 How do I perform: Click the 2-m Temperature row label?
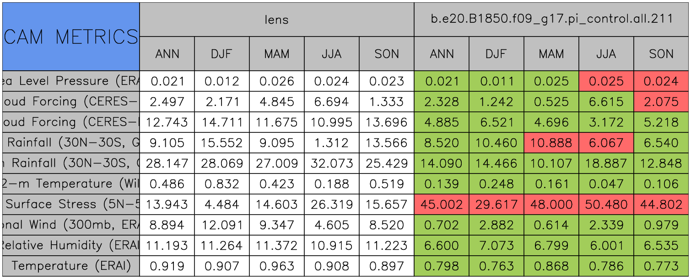71,184
